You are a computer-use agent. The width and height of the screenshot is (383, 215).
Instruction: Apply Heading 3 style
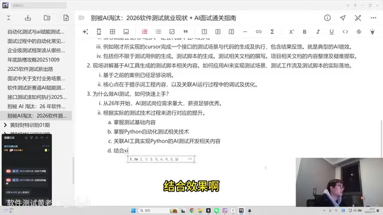click(232, 32)
